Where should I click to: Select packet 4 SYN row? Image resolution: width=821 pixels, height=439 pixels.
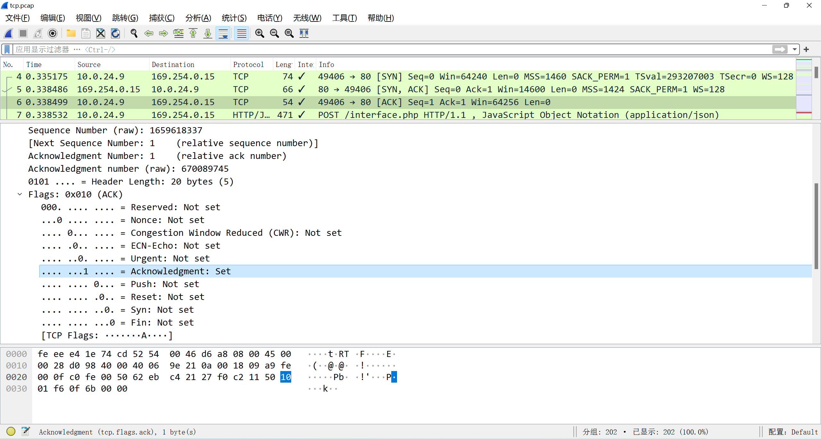coord(398,77)
